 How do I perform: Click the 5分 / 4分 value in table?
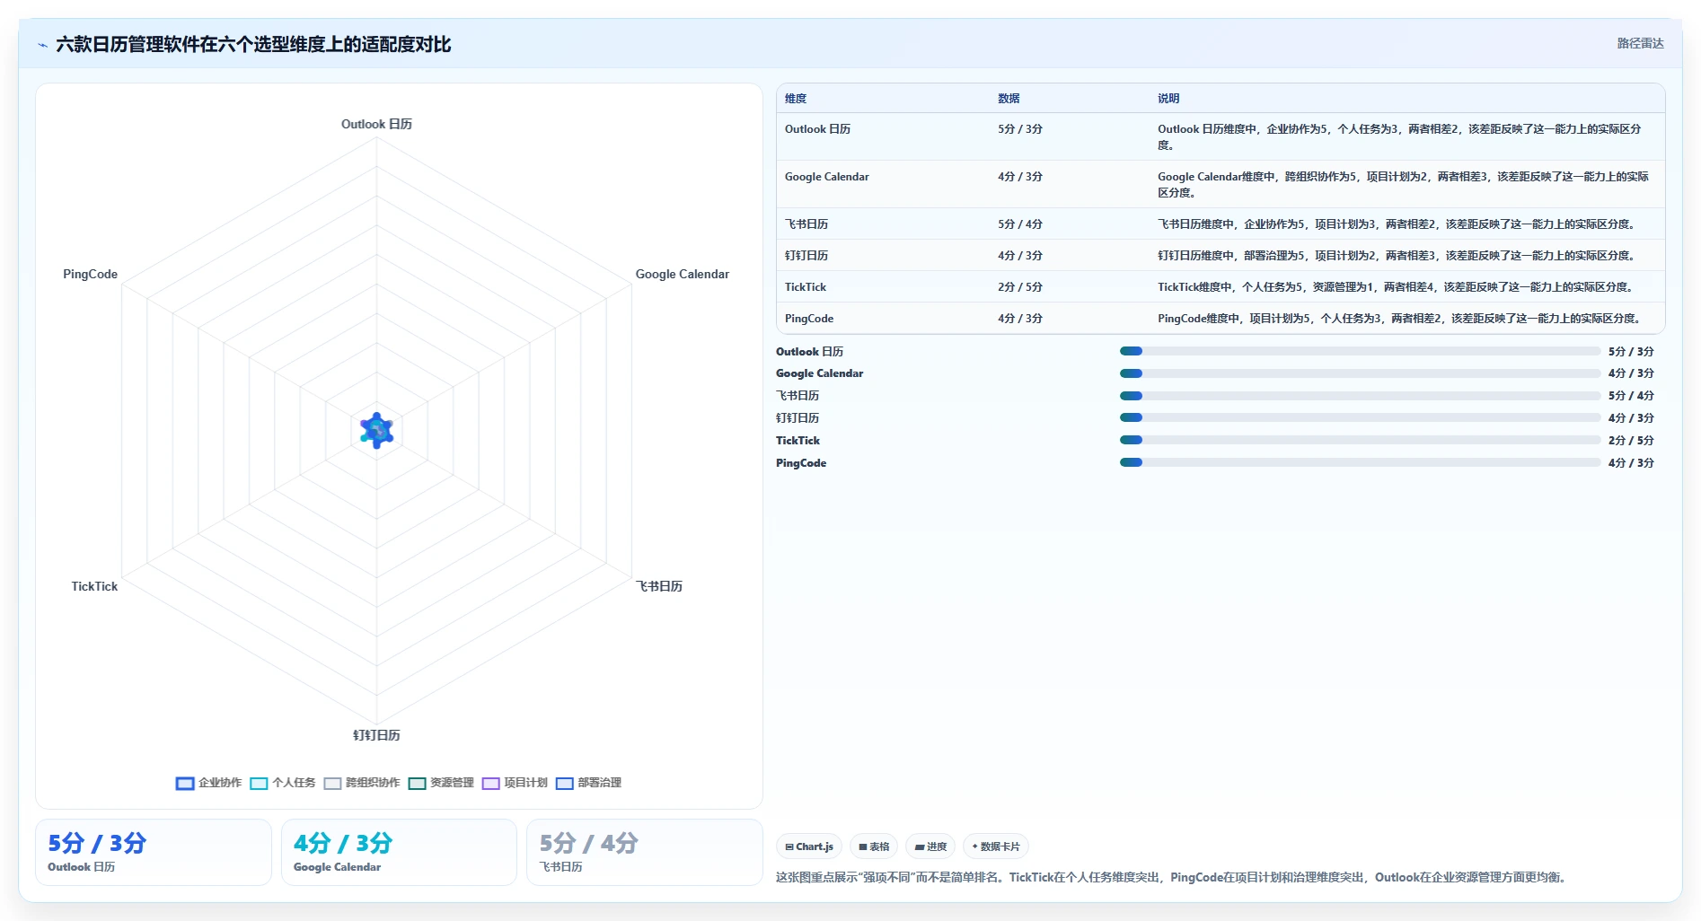1020,224
